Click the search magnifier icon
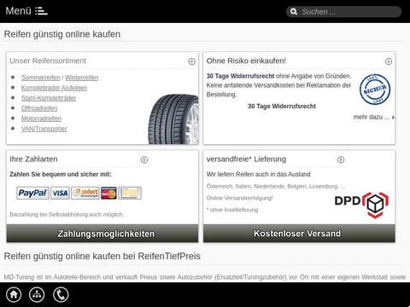 coord(294,12)
